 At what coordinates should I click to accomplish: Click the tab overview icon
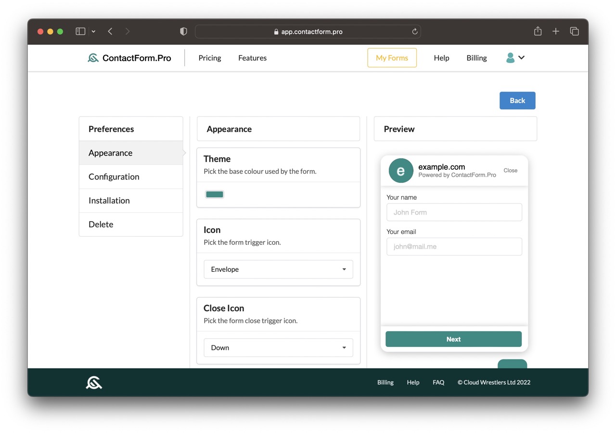point(575,31)
